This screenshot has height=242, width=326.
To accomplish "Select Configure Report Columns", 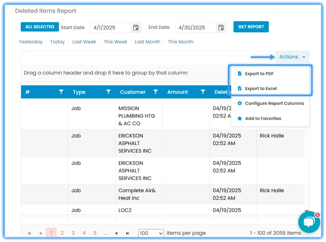I will pyautogui.click(x=274, y=103).
